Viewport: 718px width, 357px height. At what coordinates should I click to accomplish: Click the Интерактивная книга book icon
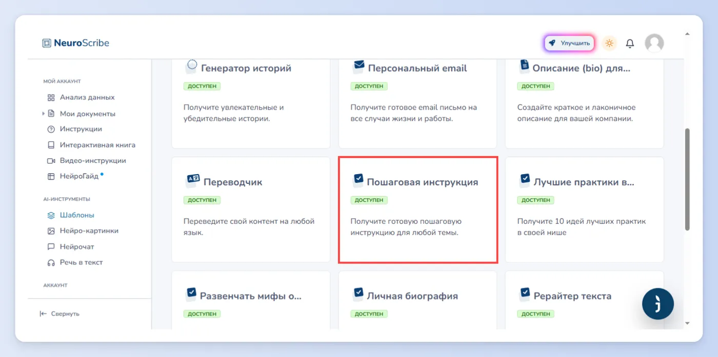pos(51,145)
